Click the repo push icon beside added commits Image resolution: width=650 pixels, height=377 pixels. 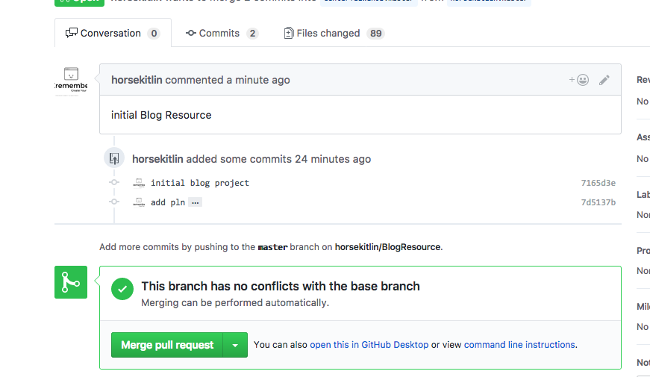click(x=114, y=158)
